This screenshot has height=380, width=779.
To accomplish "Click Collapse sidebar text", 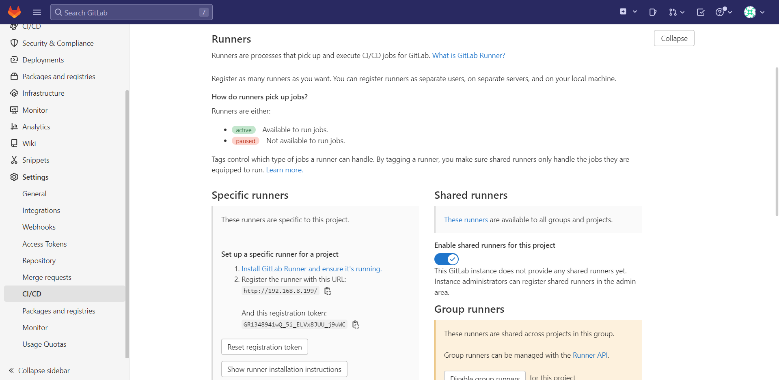I will pyautogui.click(x=44, y=370).
